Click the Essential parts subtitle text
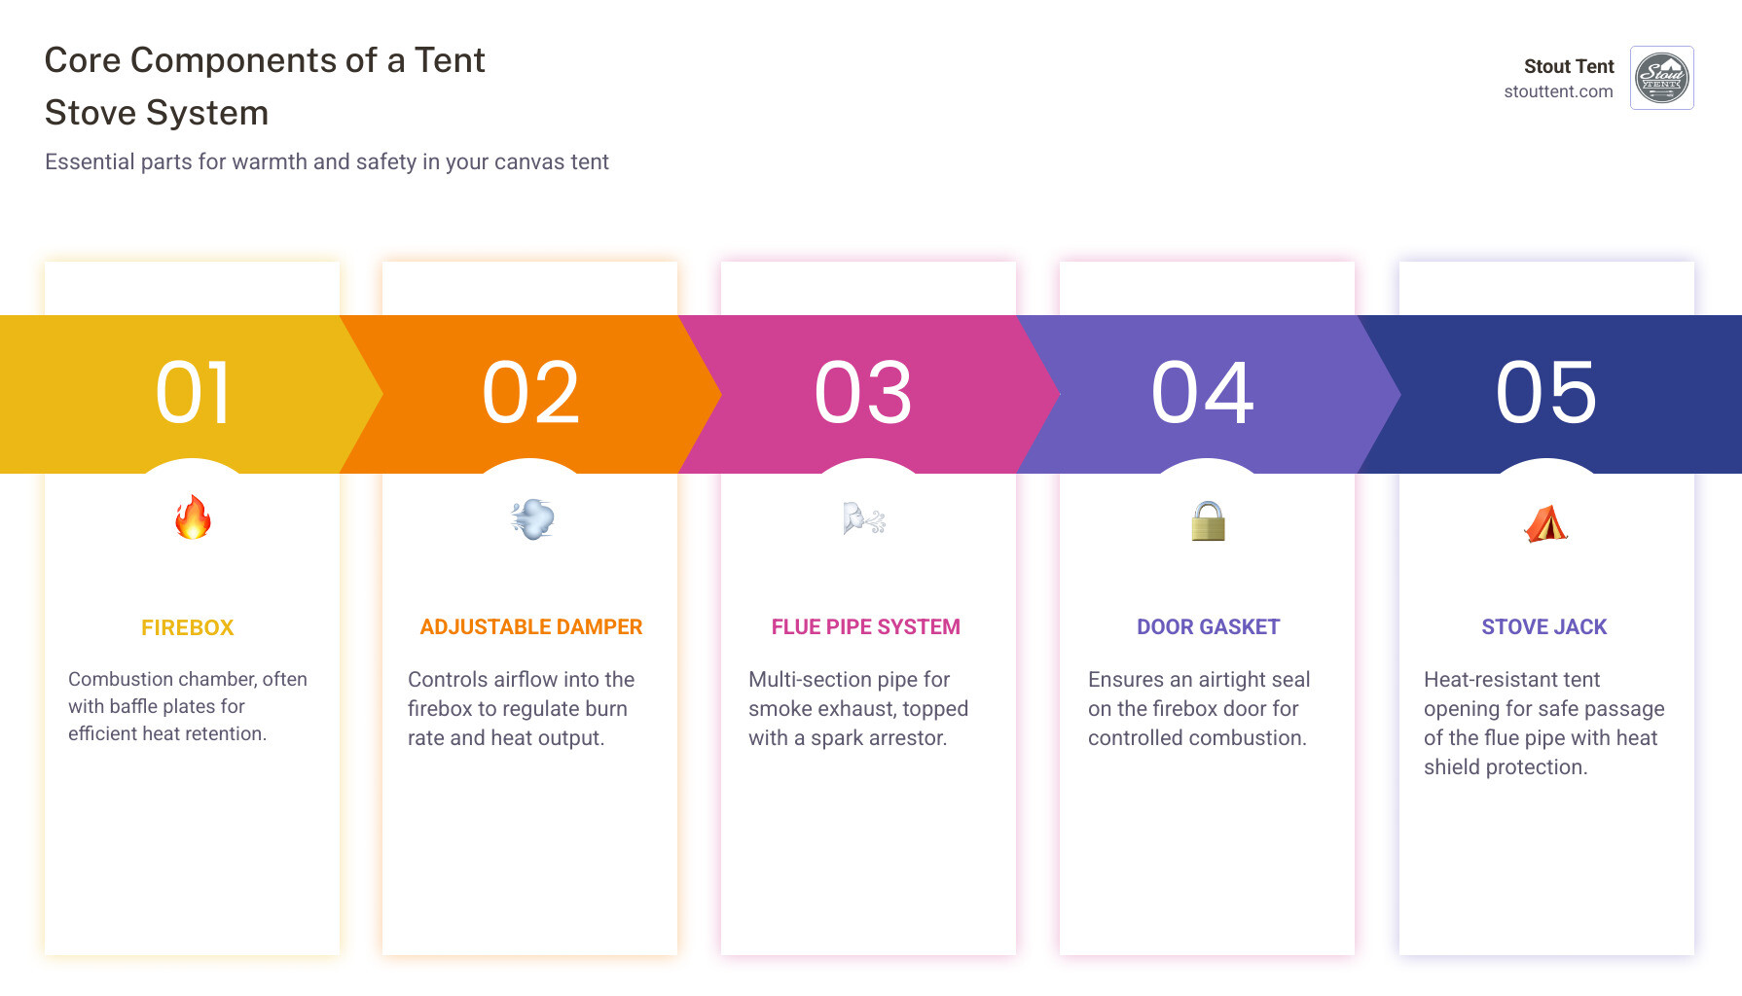The height and width of the screenshot is (996, 1742). pos(327,162)
